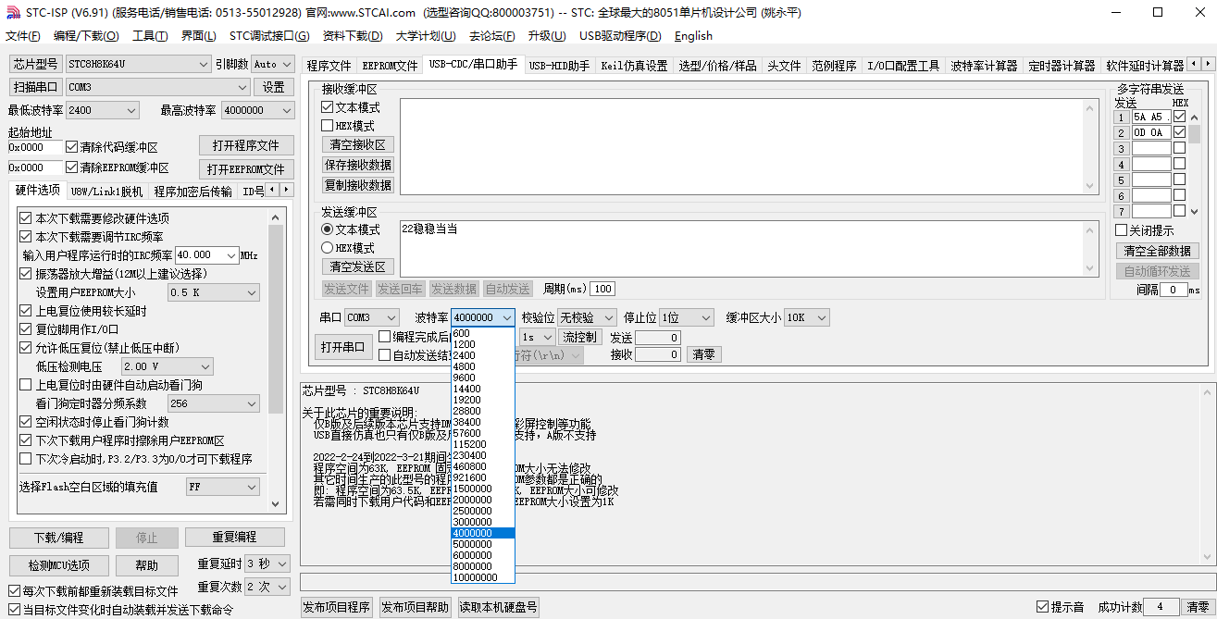Click 保存接收数据 button
Image resolution: width=1217 pixels, height=619 pixels.
[x=358, y=165]
